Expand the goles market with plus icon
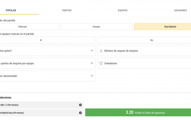 click(x=92, y=51)
